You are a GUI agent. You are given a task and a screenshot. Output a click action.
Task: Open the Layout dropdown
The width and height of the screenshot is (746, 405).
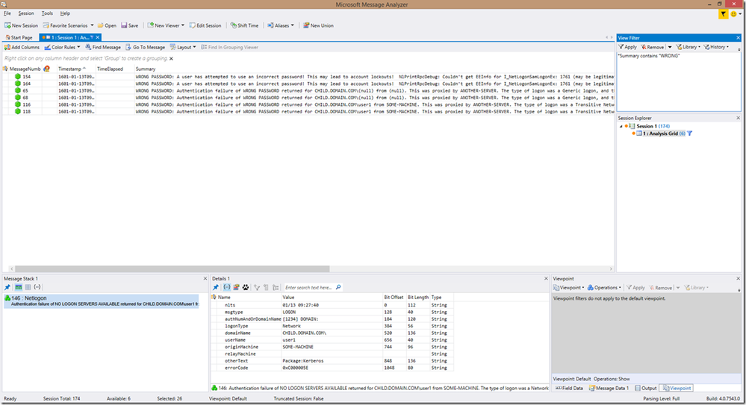click(x=183, y=48)
